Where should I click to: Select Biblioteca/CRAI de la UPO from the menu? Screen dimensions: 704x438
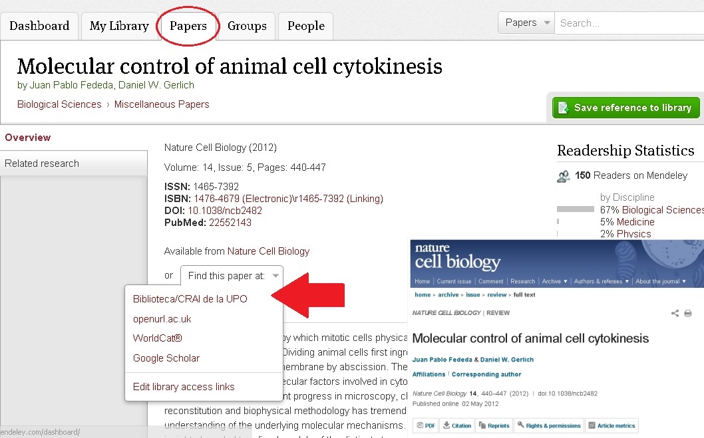(x=190, y=299)
